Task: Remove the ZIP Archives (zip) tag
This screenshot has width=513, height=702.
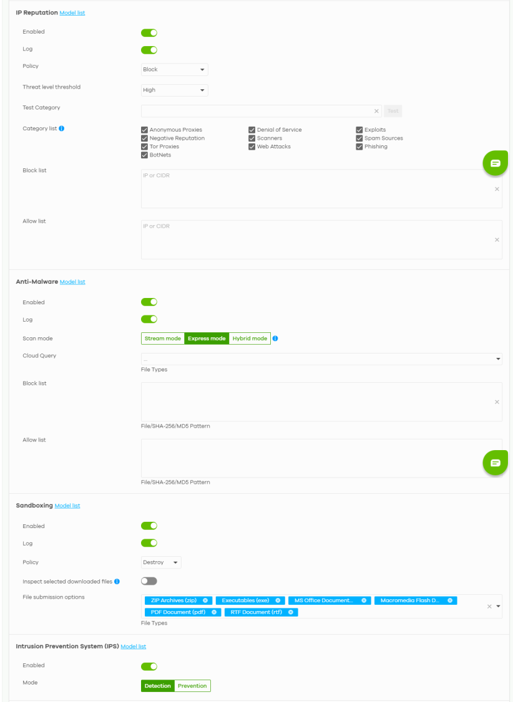Action: click(x=205, y=600)
